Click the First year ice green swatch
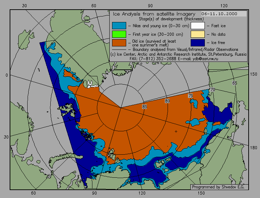The image size is (260, 198). point(119,34)
